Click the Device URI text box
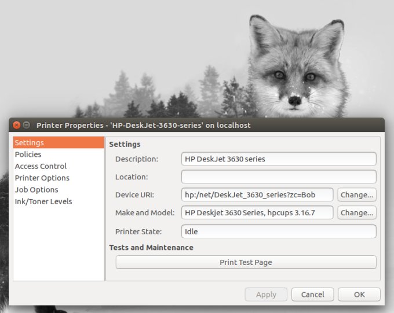This screenshot has width=394, height=313. 257,195
